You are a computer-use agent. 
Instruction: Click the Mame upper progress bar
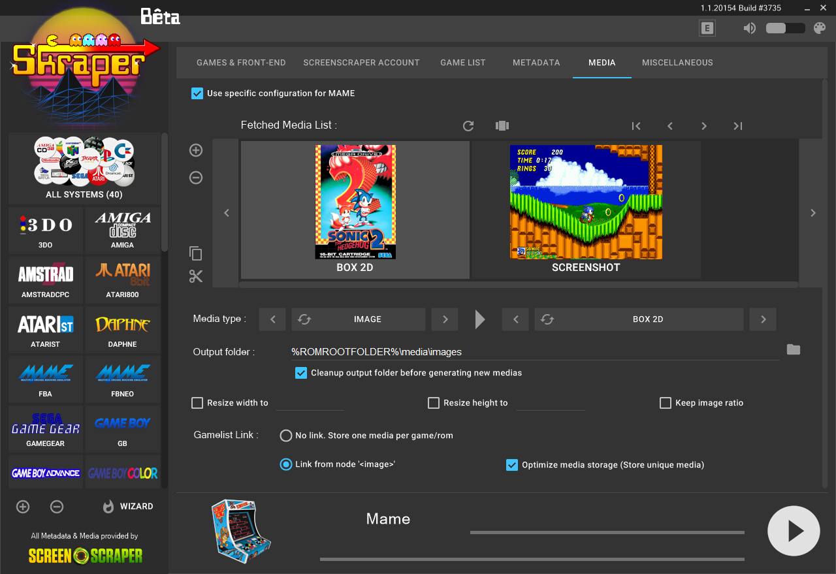[607, 532]
